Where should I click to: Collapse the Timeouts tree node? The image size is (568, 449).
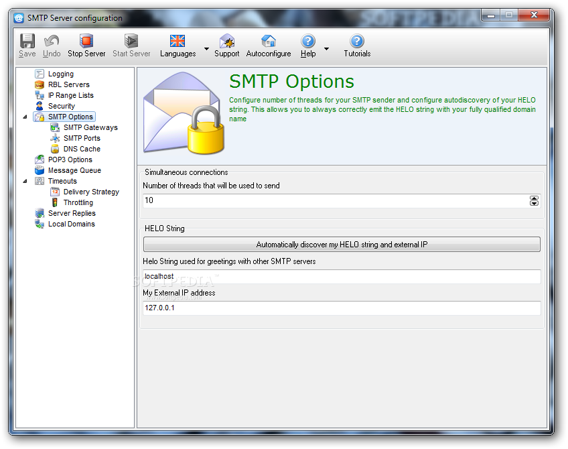[25, 181]
